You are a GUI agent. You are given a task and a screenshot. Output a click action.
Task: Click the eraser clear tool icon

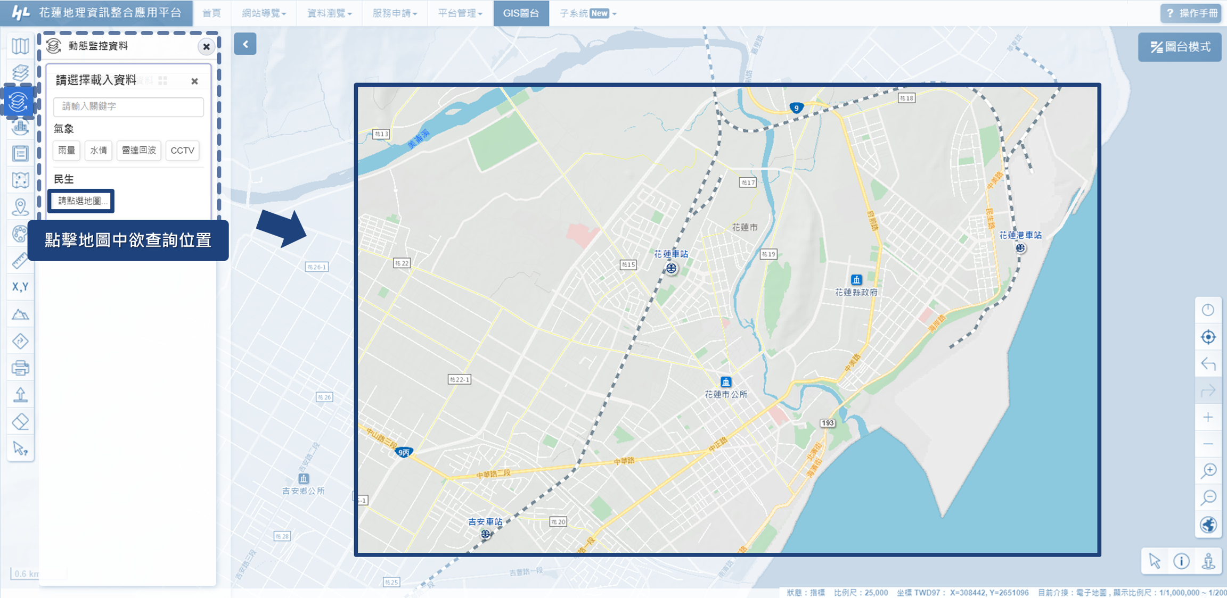[20, 422]
